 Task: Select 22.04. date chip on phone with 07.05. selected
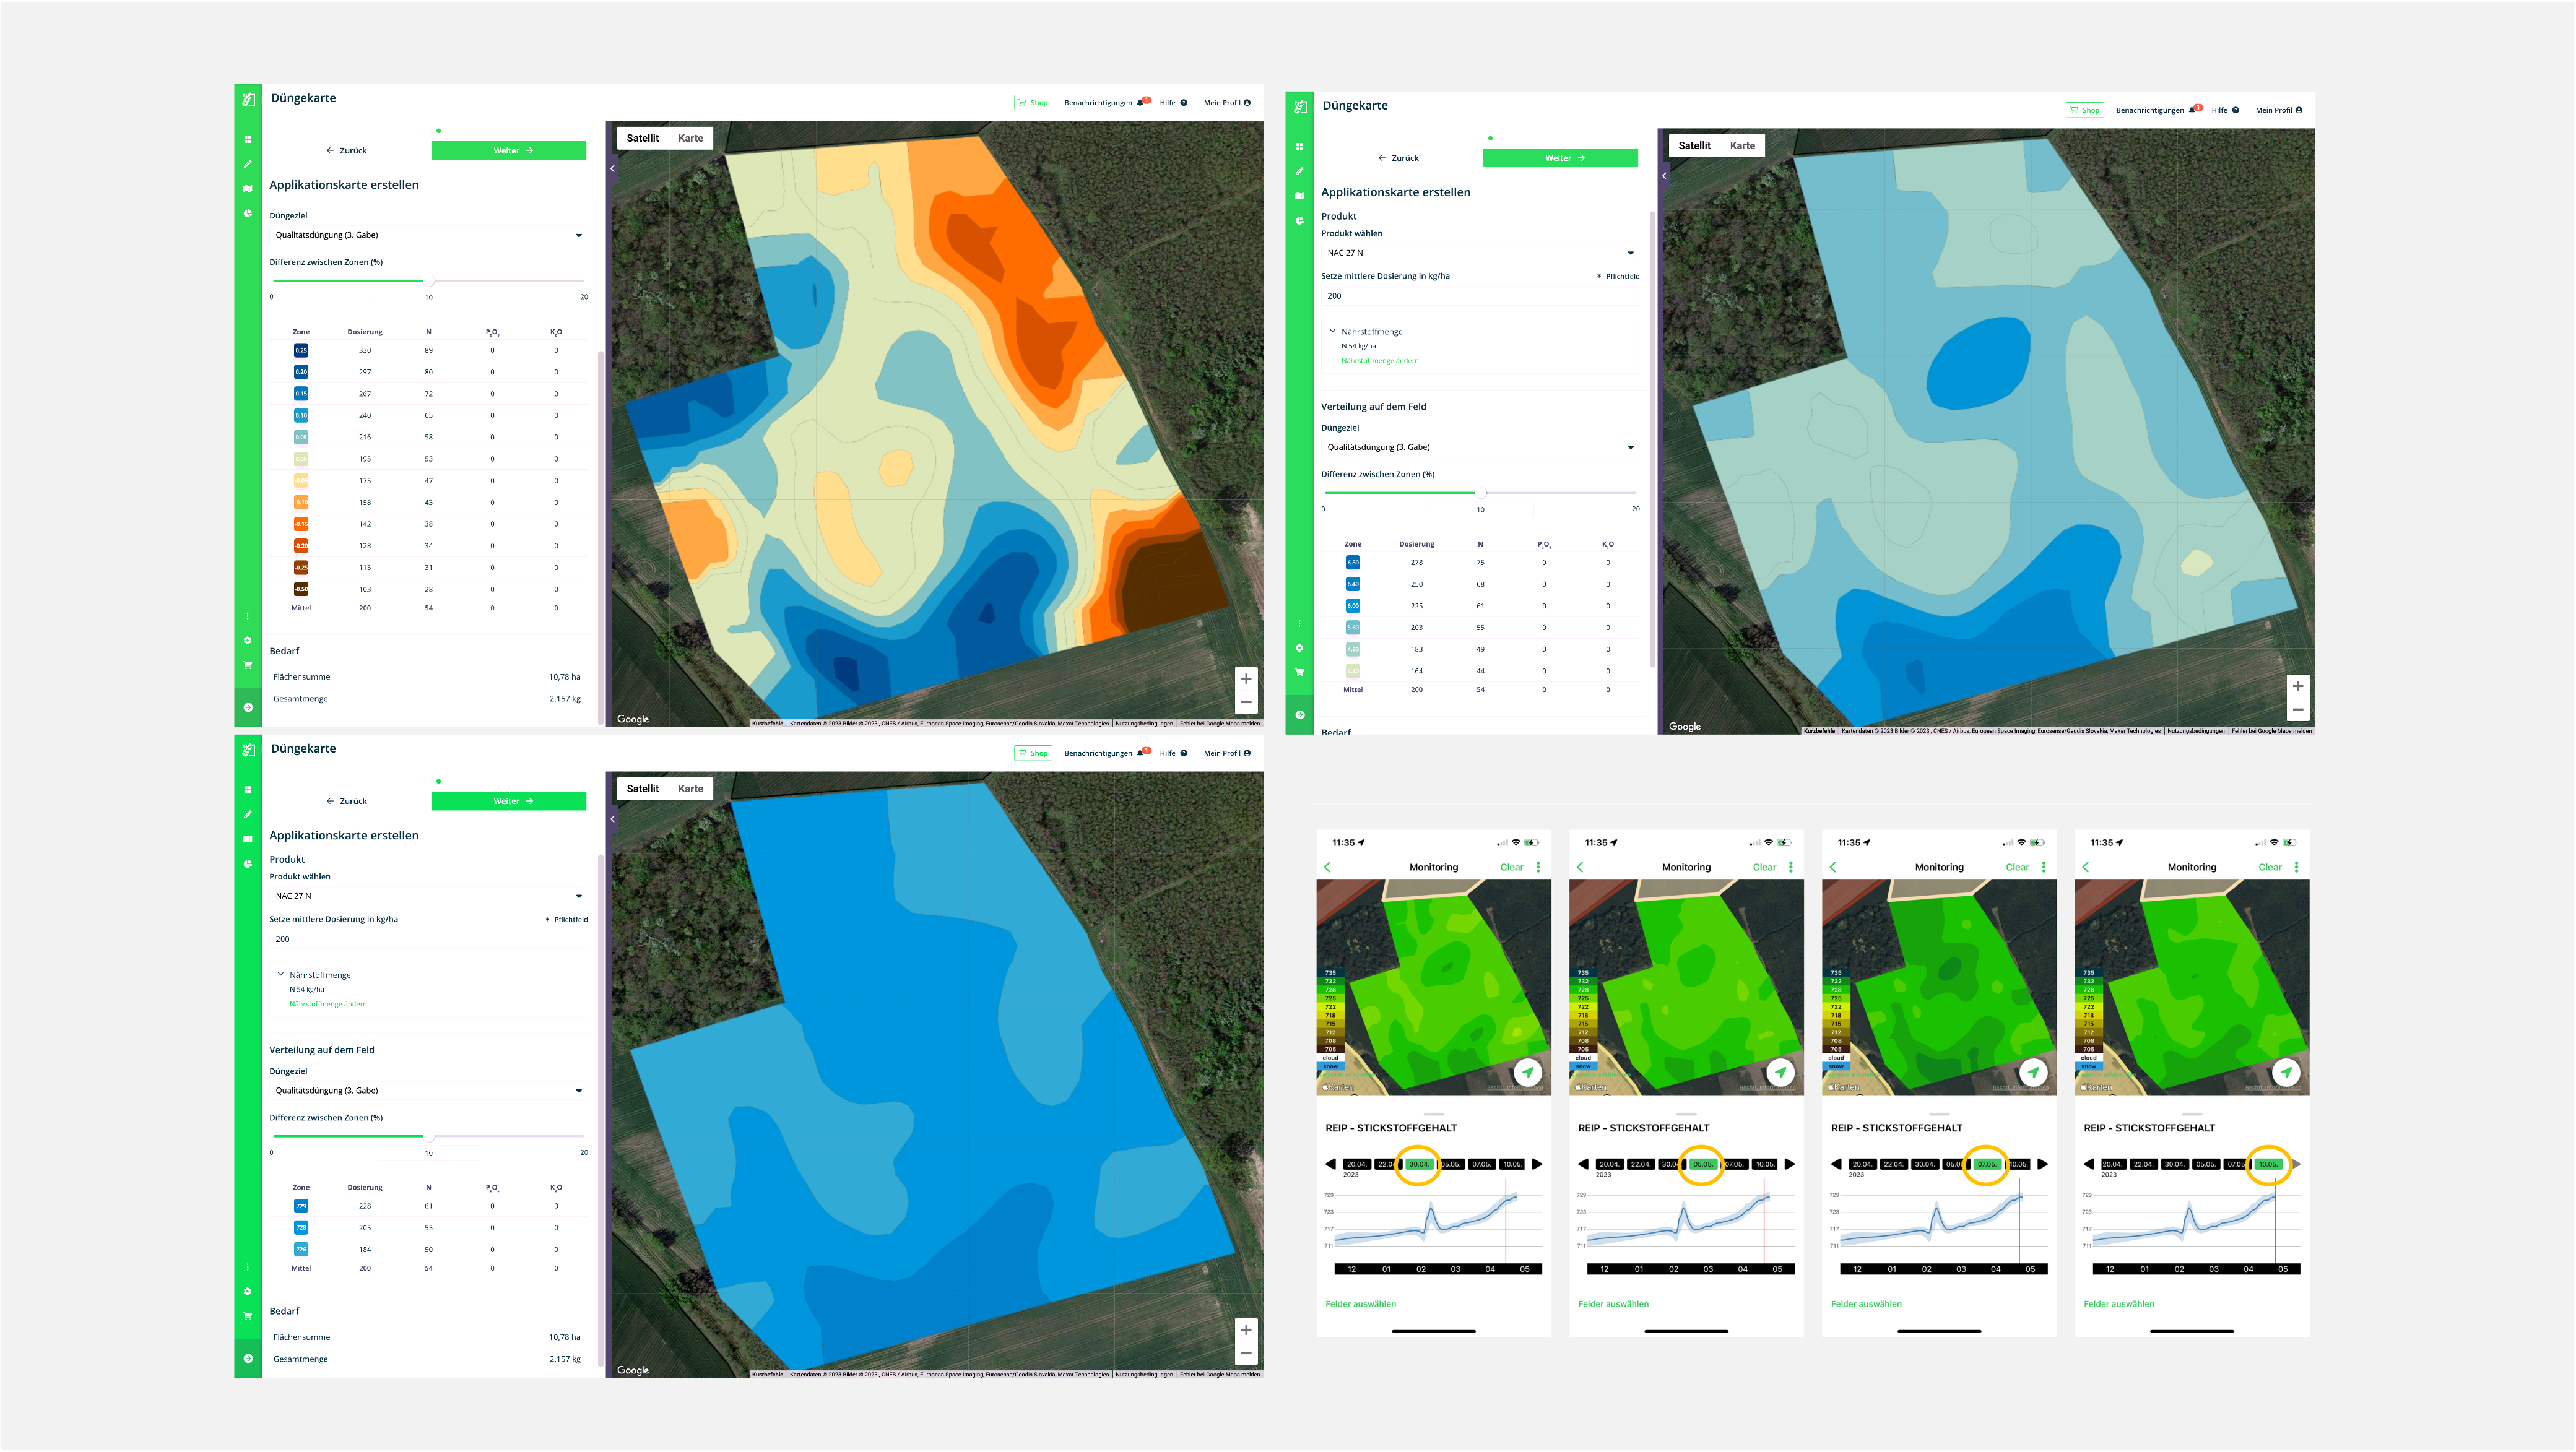[x=1893, y=1164]
